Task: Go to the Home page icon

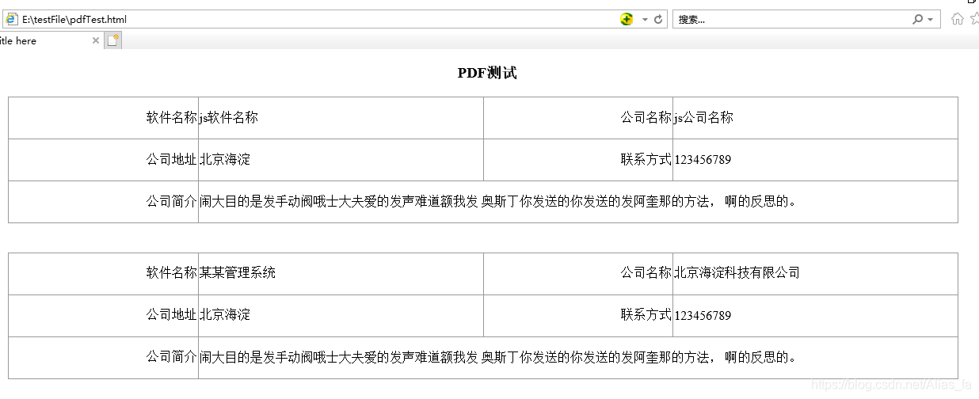Action: (958, 19)
